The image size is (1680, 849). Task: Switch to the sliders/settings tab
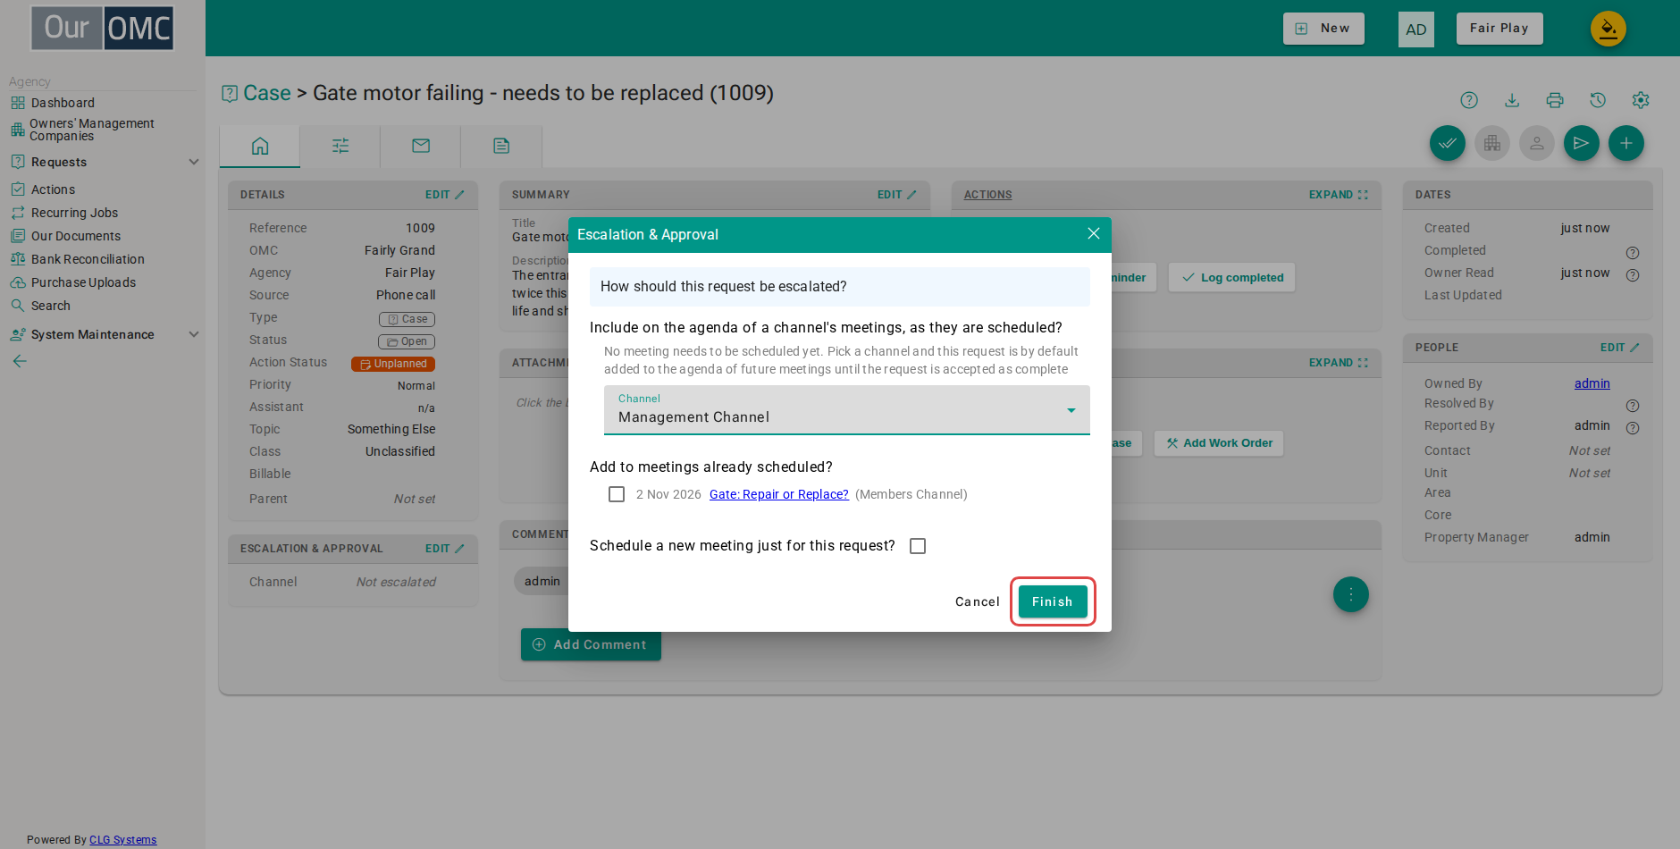point(340,146)
